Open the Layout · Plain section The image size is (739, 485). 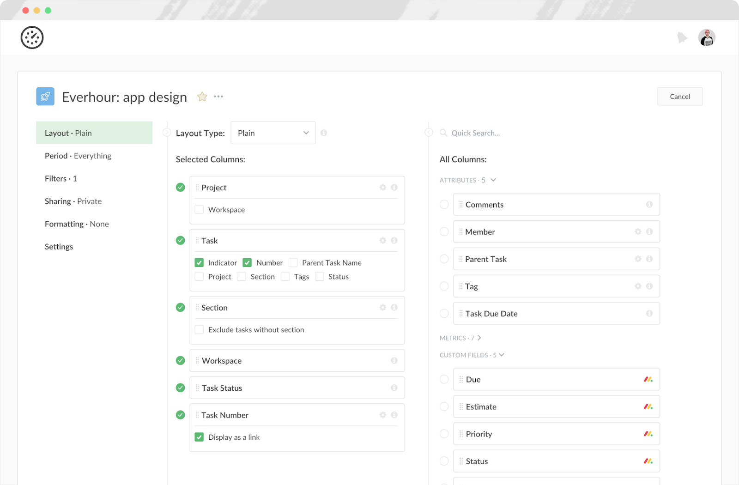coord(94,133)
